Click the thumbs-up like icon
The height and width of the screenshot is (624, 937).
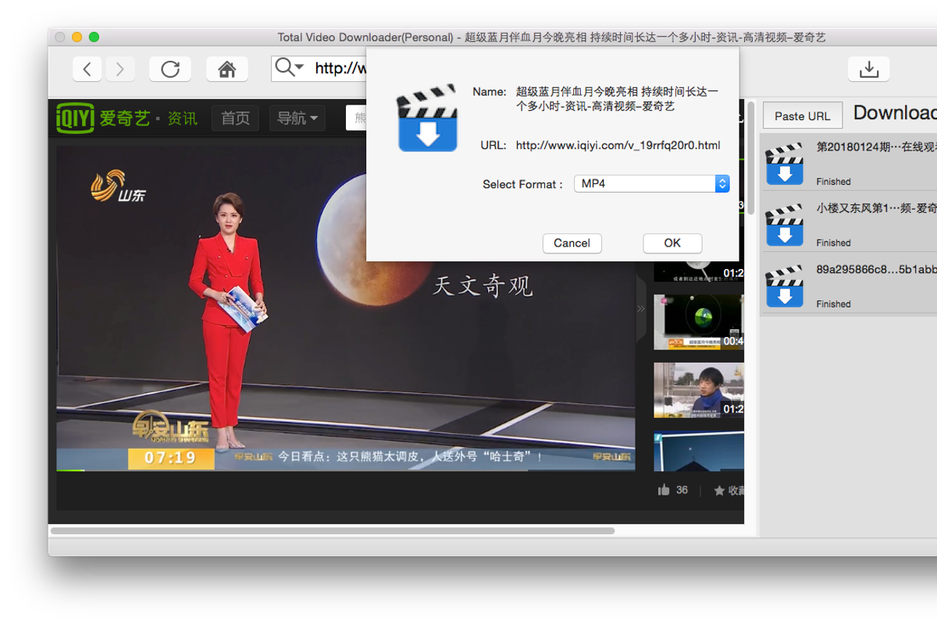(664, 490)
